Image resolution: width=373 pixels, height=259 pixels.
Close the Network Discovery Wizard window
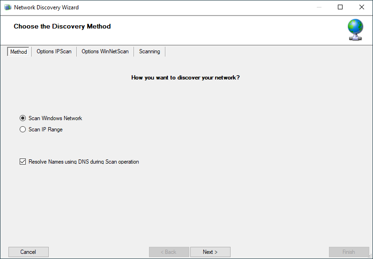[x=362, y=7]
